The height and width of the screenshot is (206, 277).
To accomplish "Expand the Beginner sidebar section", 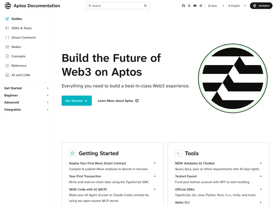I will tap(26, 95).
